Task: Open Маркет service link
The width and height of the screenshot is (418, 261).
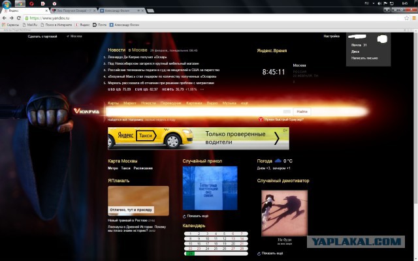Action: (x=130, y=103)
